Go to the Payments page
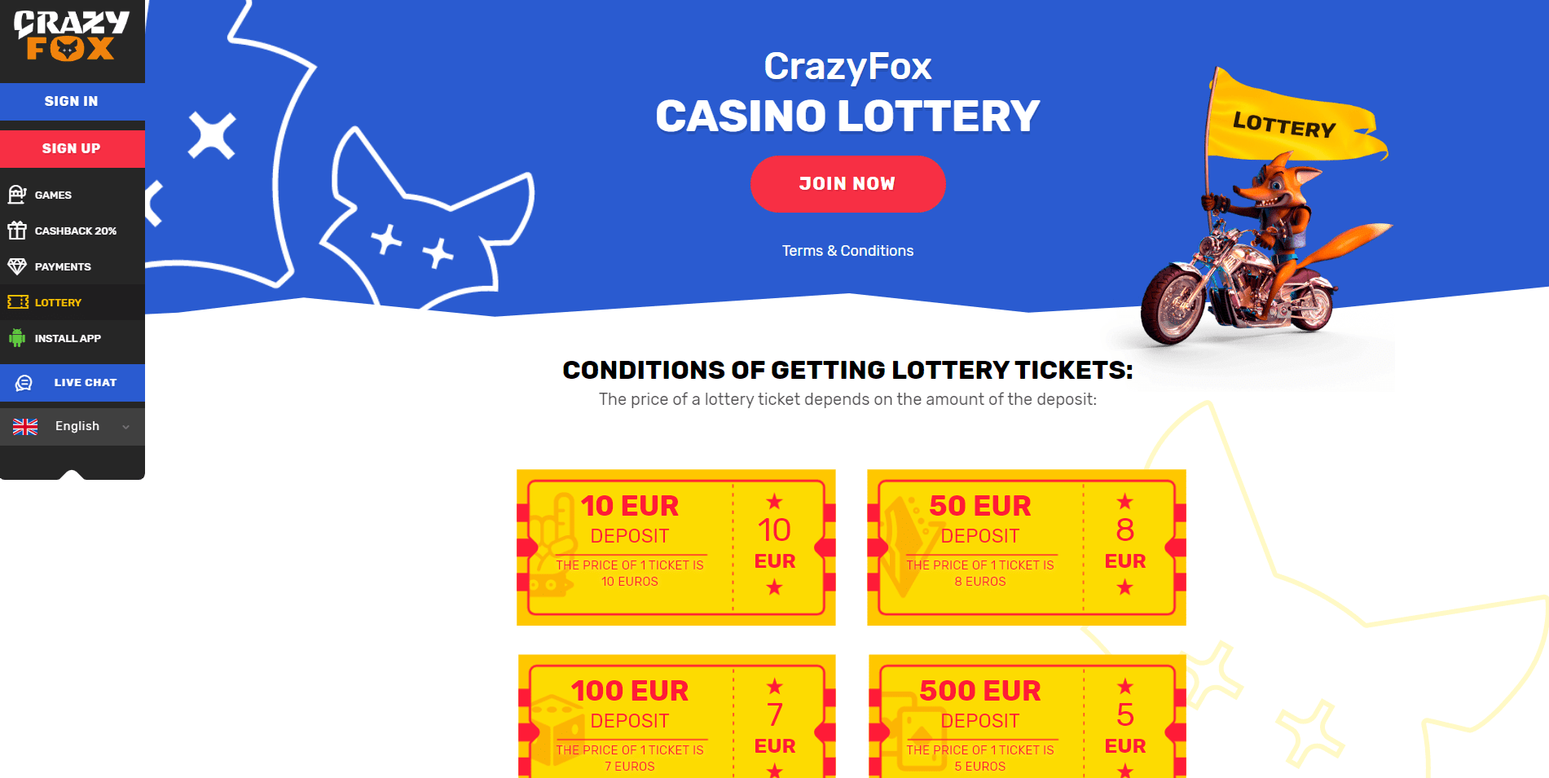 pyautogui.click(x=63, y=266)
